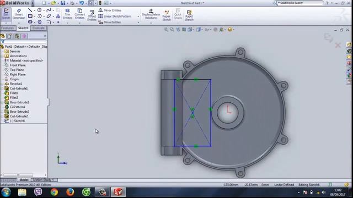Switch to the Sketch tab
This screenshot has height=198, width=353.
tap(23, 28)
